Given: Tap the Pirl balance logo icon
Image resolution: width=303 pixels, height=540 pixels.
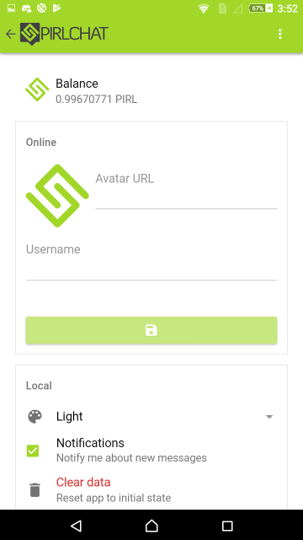Looking at the screenshot, I should (x=37, y=90).
